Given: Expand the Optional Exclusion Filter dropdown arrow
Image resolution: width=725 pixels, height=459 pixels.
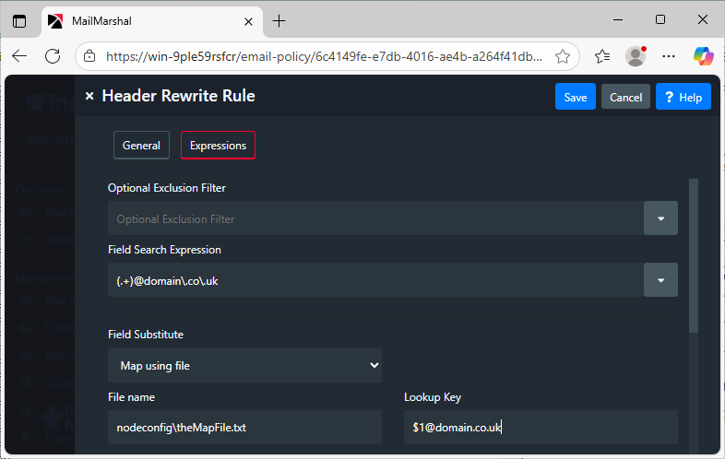Looking at the screenshot, I should tap(660, 218).
